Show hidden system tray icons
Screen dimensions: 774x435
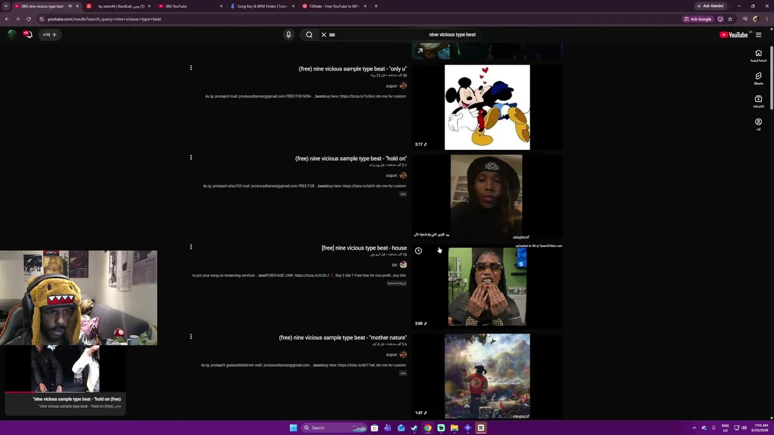click(694, 428)
